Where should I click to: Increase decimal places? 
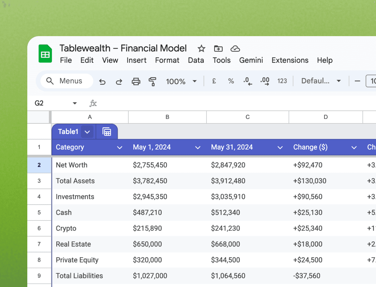tap(265, 81)
